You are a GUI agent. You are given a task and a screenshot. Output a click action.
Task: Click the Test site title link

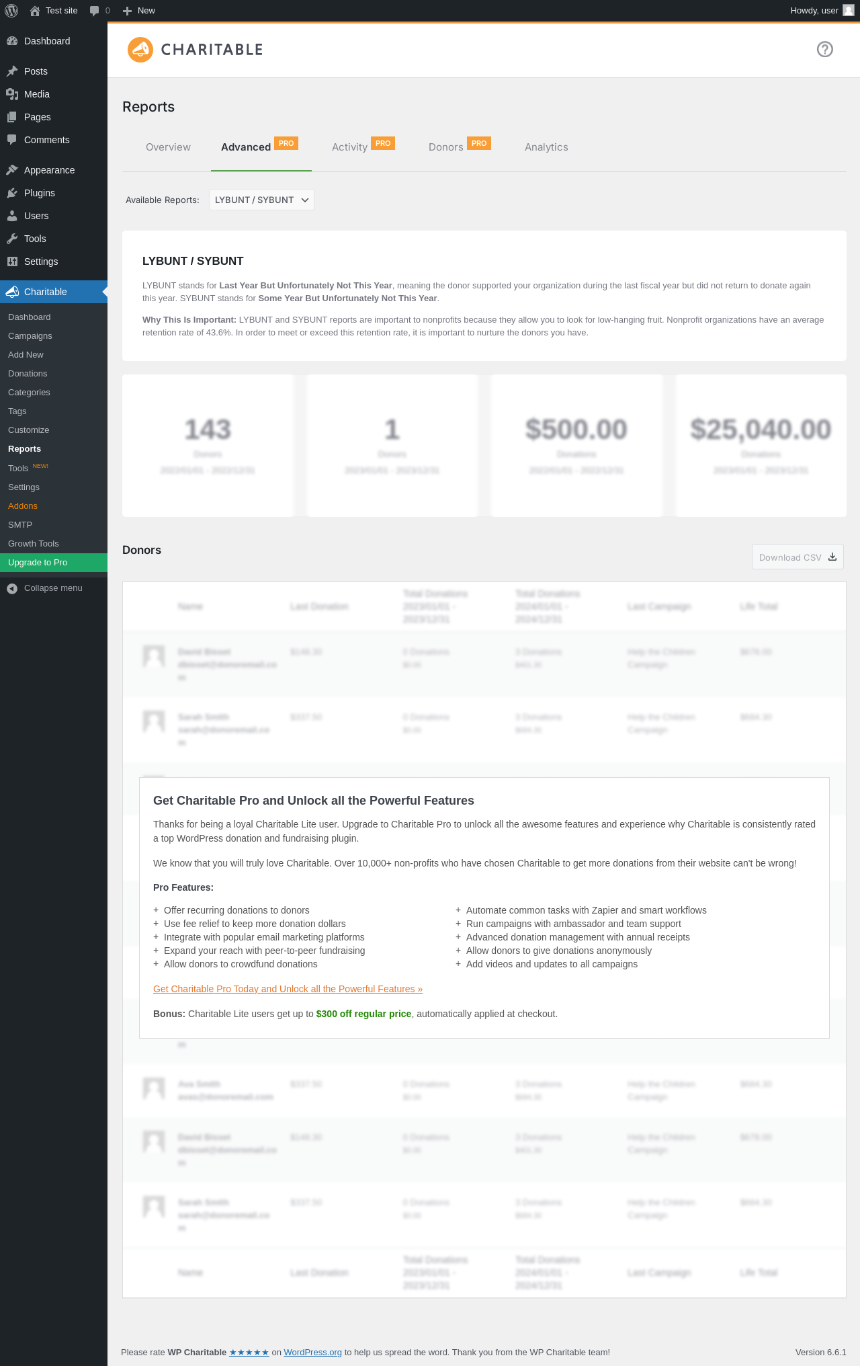pyautogui.click(x=62, y=11)
